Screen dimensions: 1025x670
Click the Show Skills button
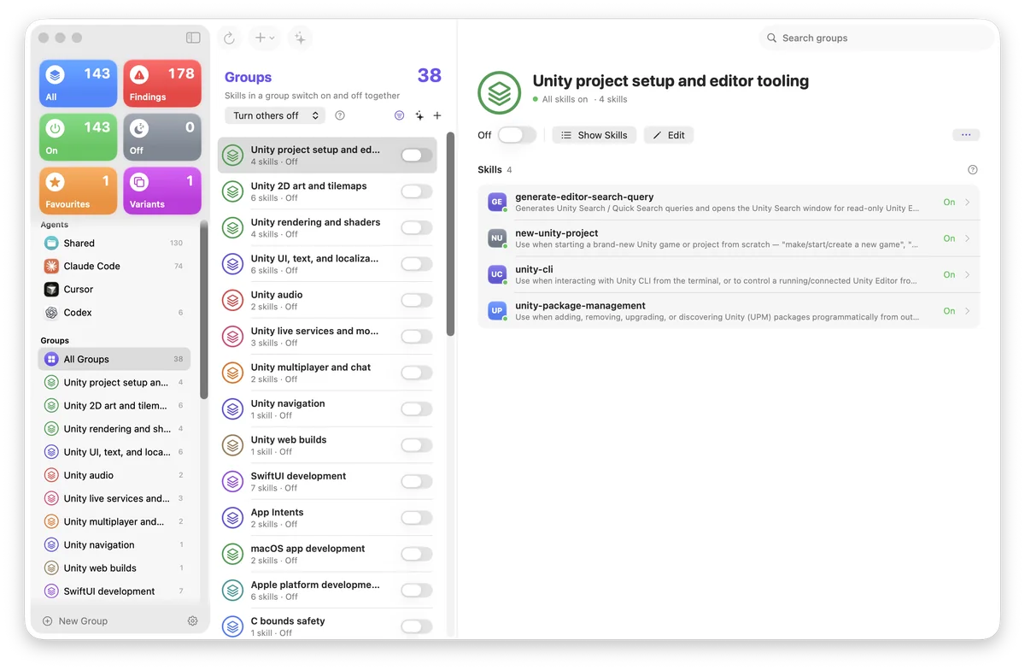[594, 135]
